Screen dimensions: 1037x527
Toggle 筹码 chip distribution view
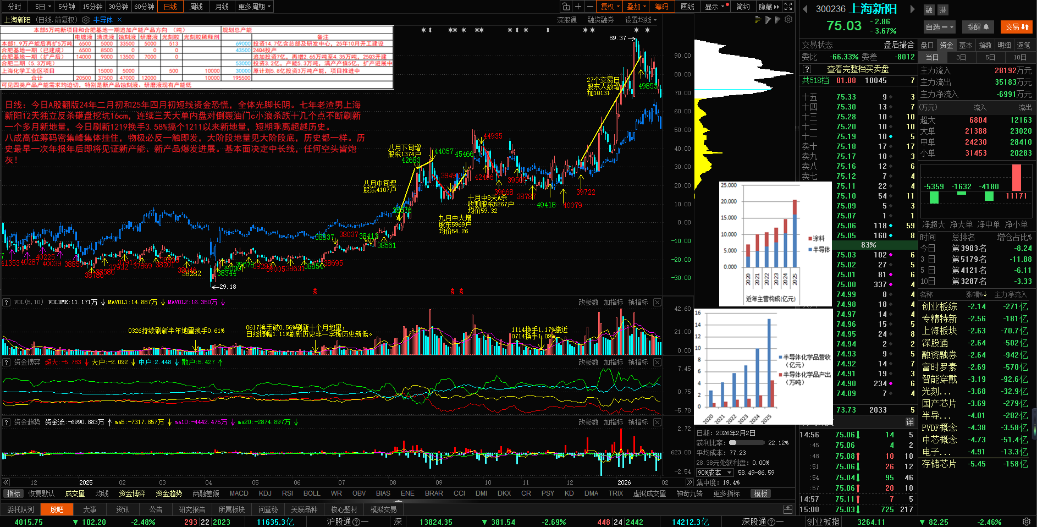pos(661,7)
